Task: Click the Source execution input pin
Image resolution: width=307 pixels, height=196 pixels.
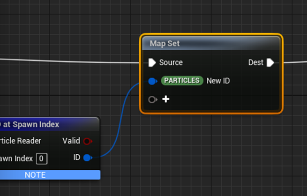Action: point(152,63)
